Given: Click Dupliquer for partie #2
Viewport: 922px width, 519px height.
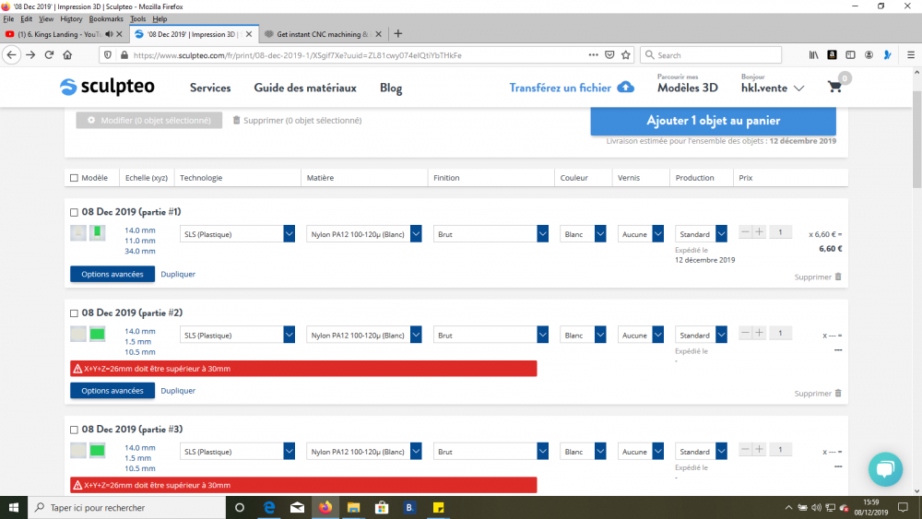Looking at the screenshot, I should pos(178,390).
